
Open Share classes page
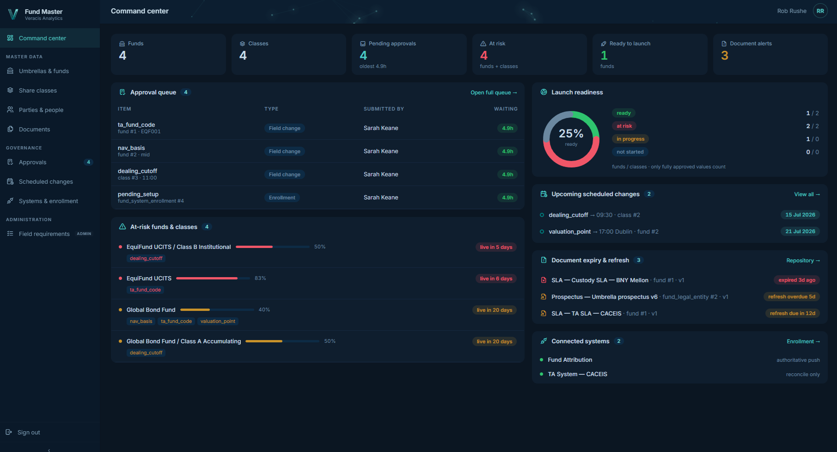50,90
